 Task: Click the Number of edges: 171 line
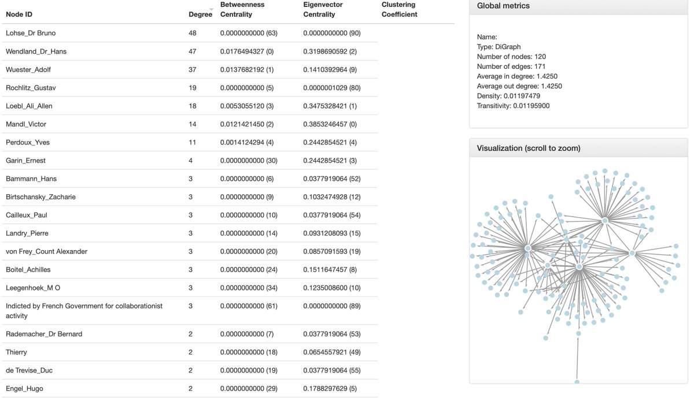[x=511, y=66]
